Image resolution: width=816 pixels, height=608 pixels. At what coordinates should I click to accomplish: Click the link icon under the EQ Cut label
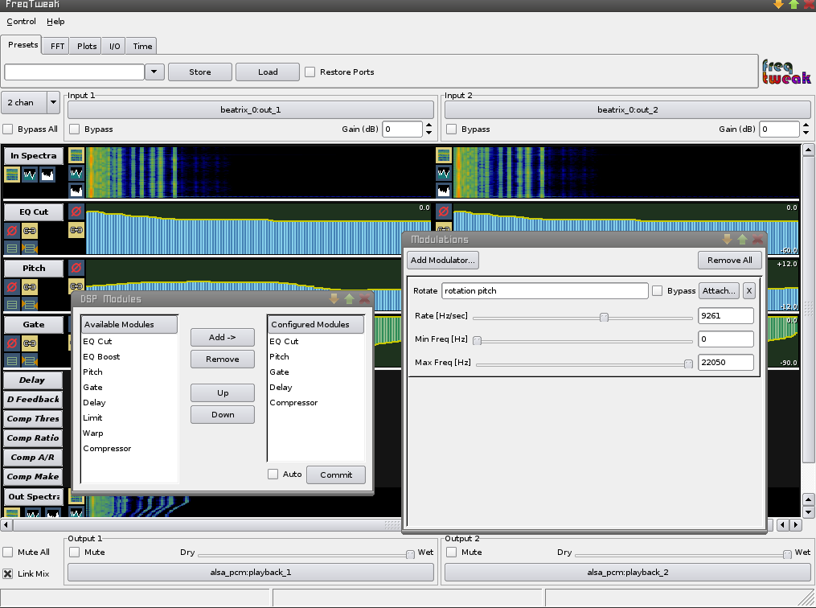click(30, 230)
